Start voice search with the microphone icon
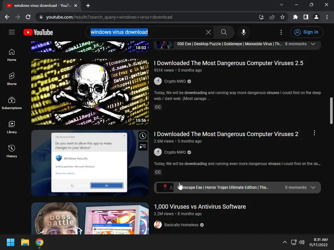The image size is (334, 250). [243, 32]
